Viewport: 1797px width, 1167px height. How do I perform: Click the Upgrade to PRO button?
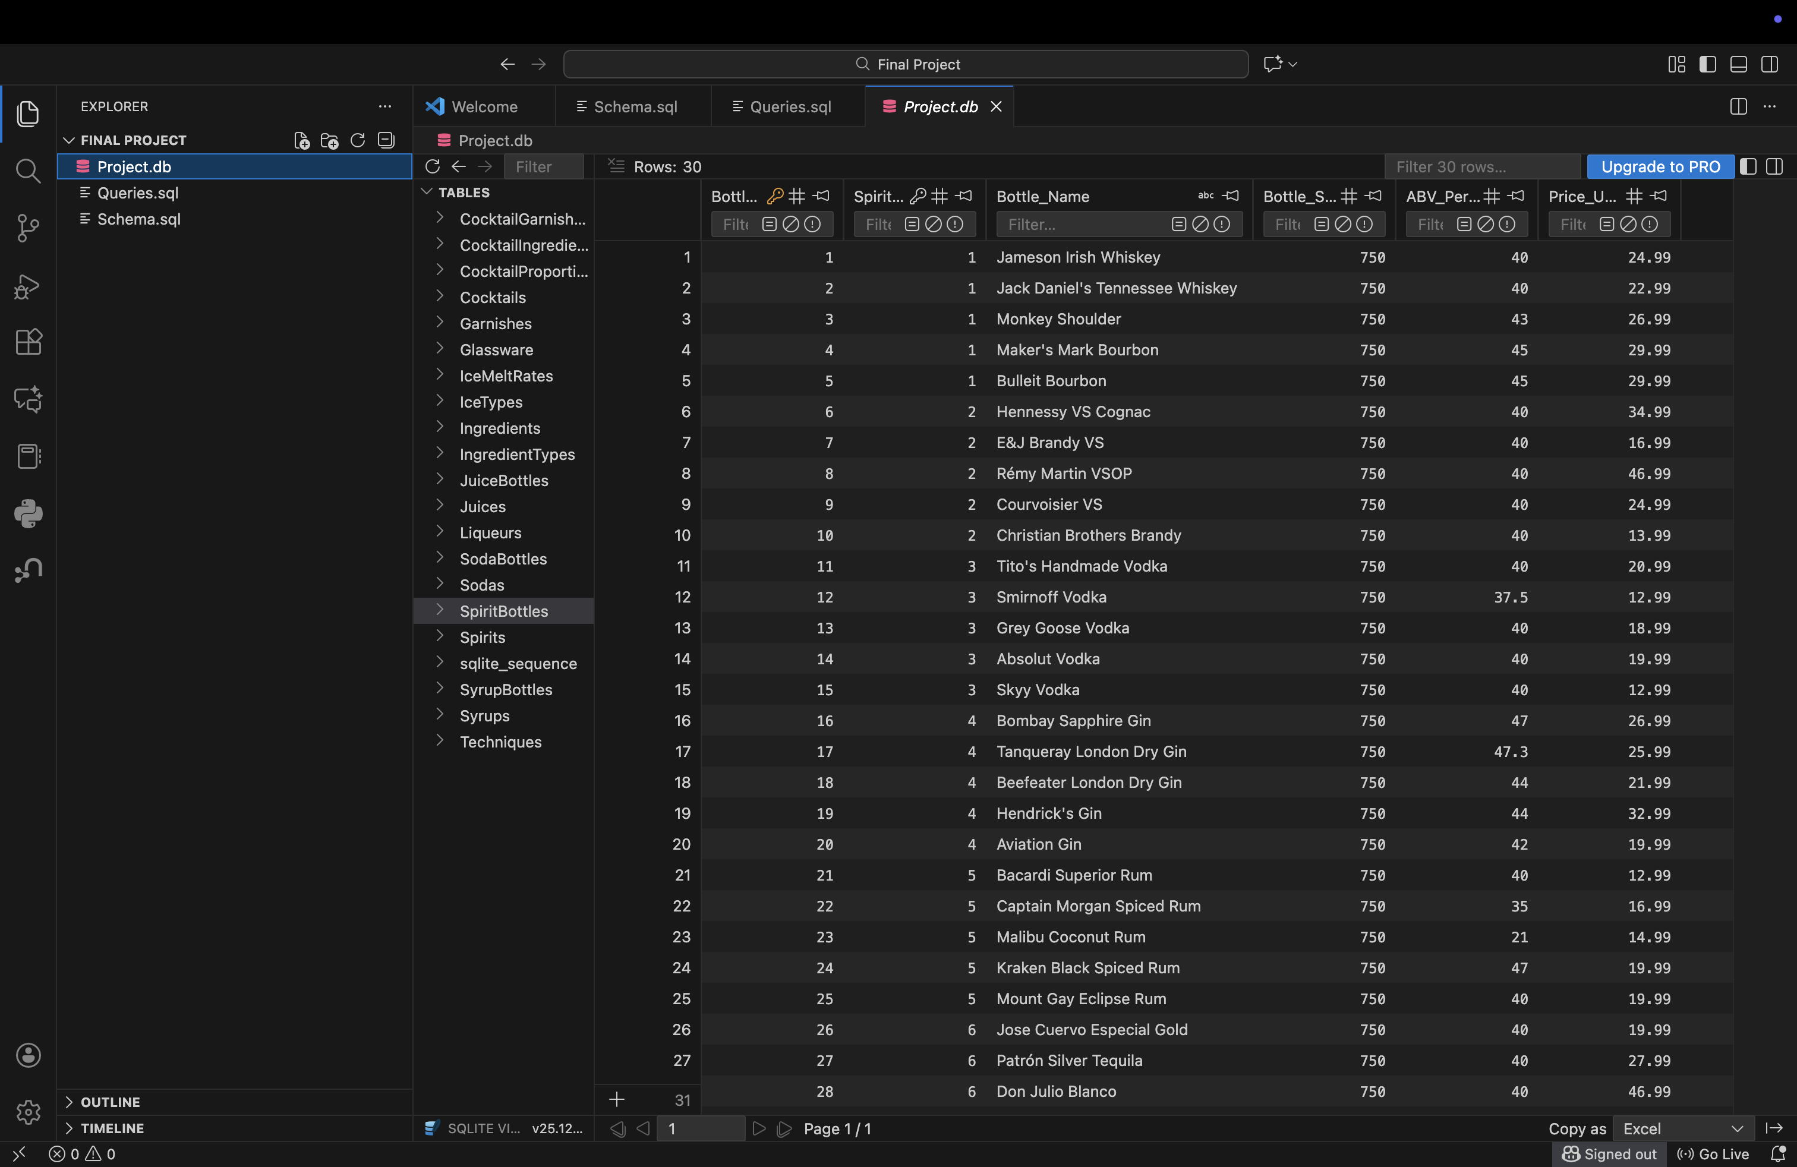1660,167
